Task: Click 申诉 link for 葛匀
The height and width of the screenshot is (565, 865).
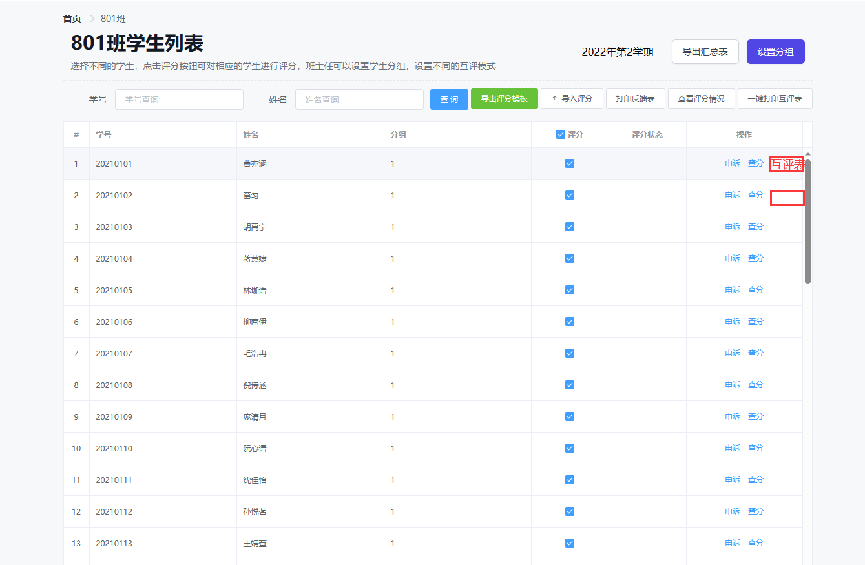Action: click(733, 195)
